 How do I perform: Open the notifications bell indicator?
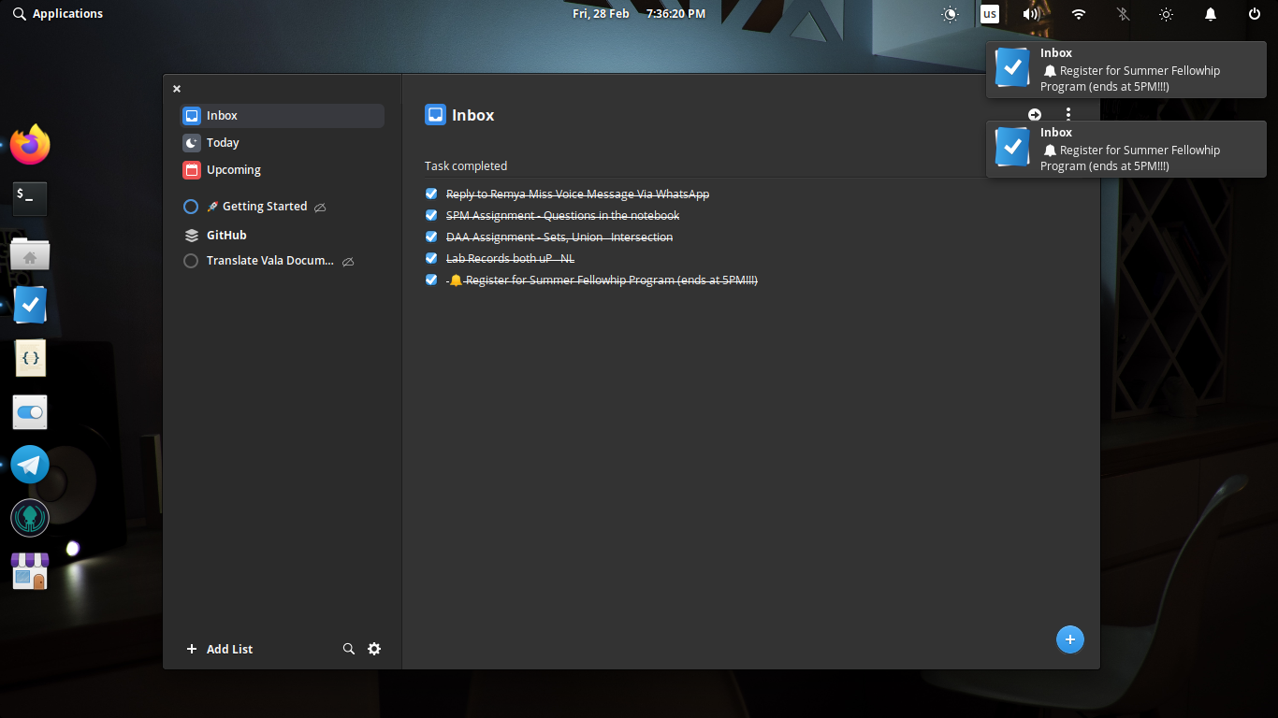click(1211, 14)
